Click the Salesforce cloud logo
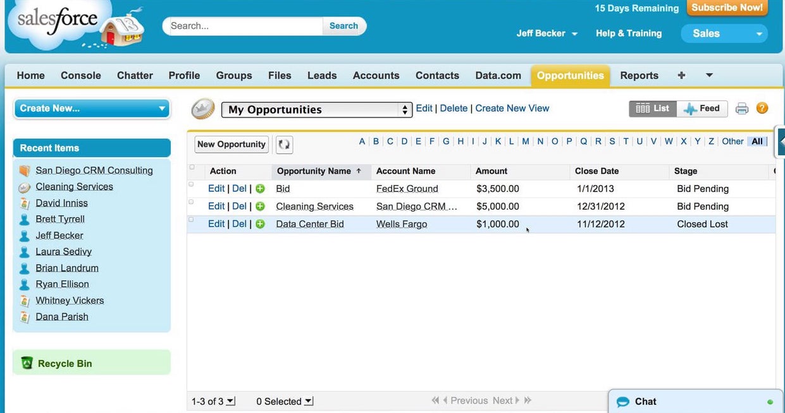 [60, 25]
